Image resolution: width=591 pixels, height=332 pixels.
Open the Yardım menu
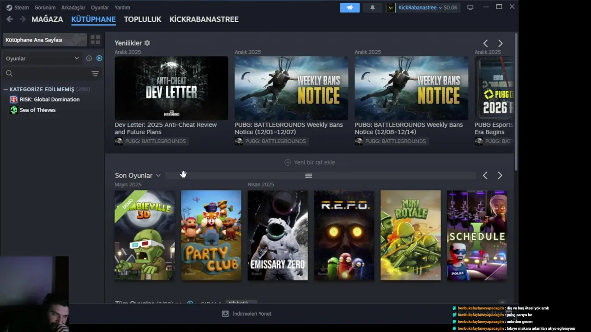click(x=122, y=7)
